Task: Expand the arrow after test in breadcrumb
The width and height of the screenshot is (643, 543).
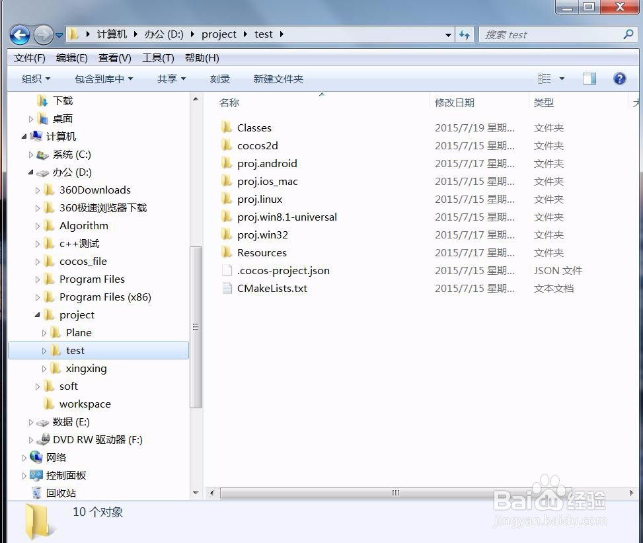Action: tap(282, 34)
